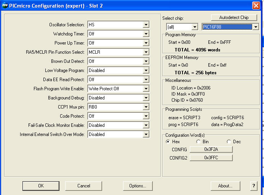Click the 'TOTAL = 4096 words' text
The image size is (264, 195).
click(197, 50)
